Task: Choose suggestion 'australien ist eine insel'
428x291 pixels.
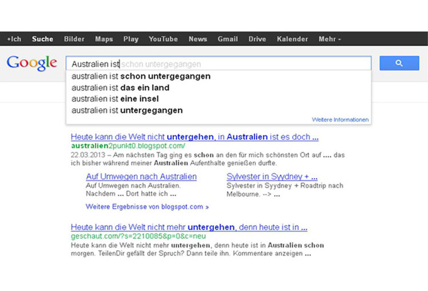Action: pyautogui.click(x=219, y=99)
